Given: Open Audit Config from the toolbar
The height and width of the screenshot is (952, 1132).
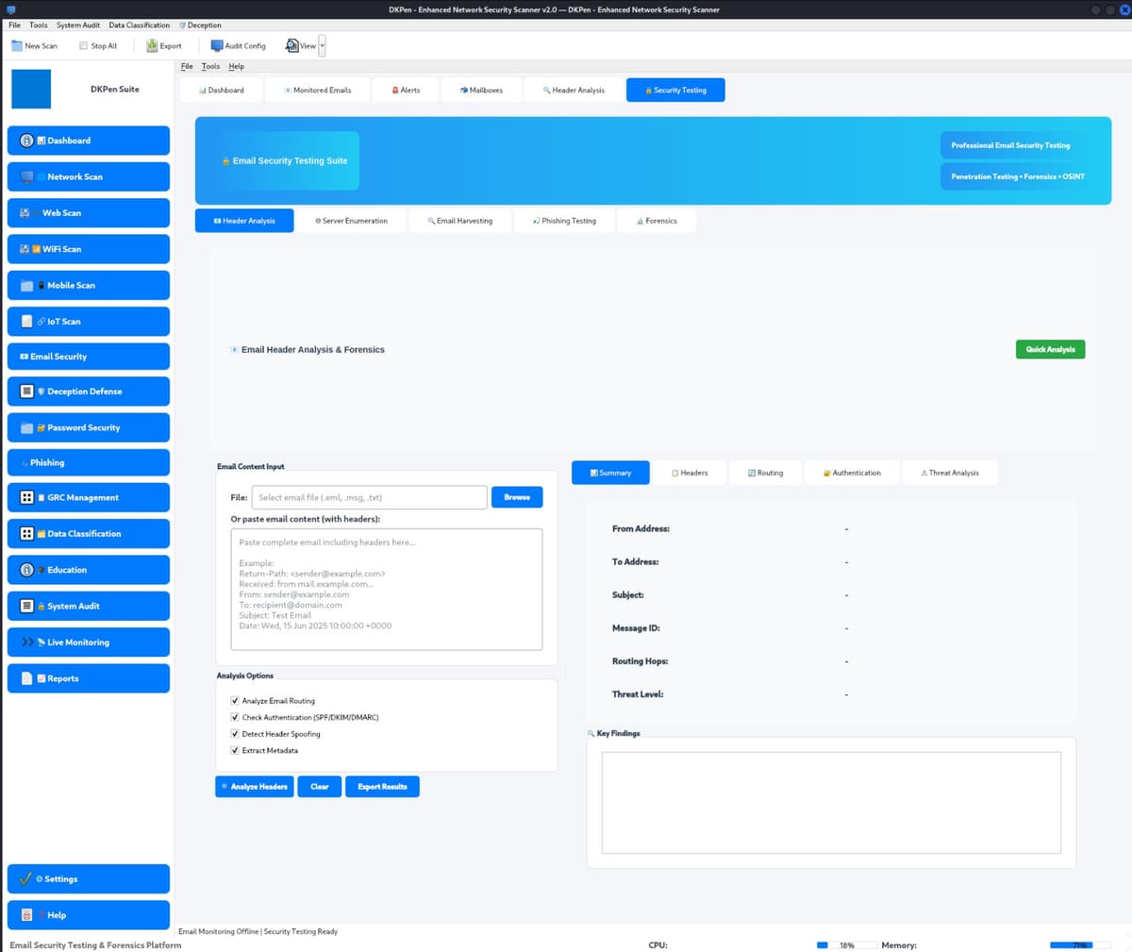Looking at the screenshot, I should tap(217, 45).
